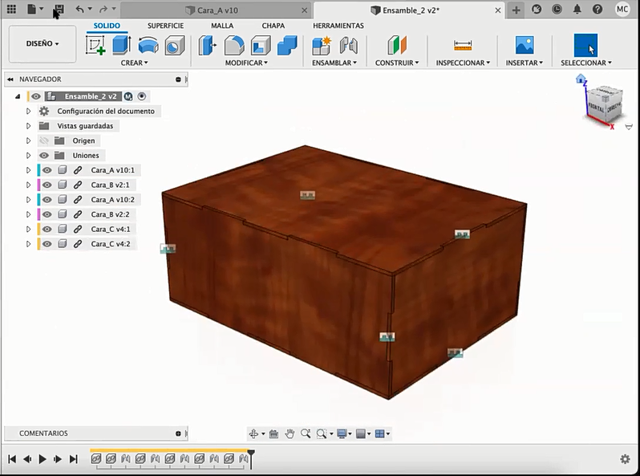640x476 pixels.
Task: Open the DISEÑO workspace dropdown
Action: (x=43, y=44)
